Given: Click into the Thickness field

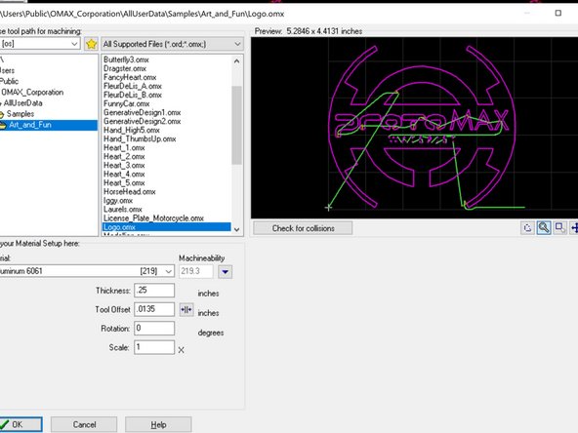Looking at the screenshot, I should click(x=154, y=291).
